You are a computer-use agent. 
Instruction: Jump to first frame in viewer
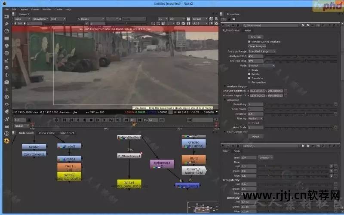(x=64, y=120)
